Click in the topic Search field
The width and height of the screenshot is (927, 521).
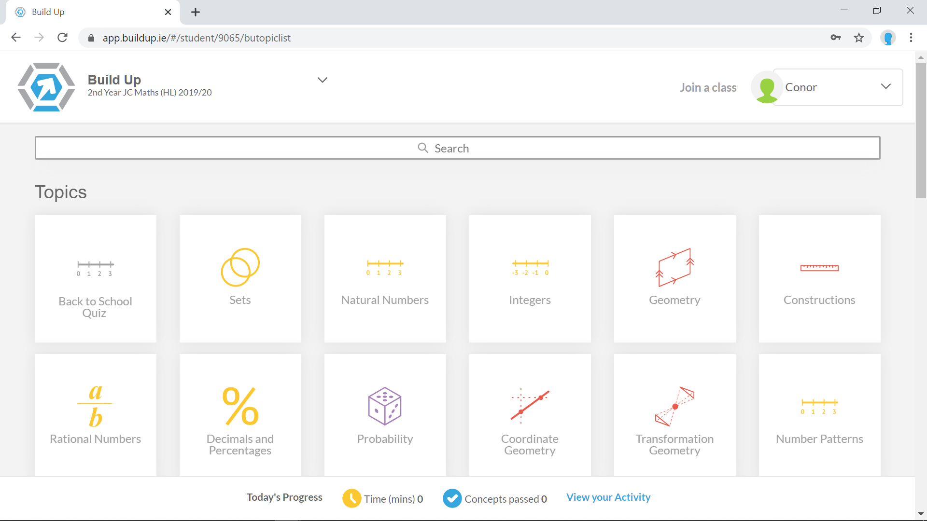(457, 148)
